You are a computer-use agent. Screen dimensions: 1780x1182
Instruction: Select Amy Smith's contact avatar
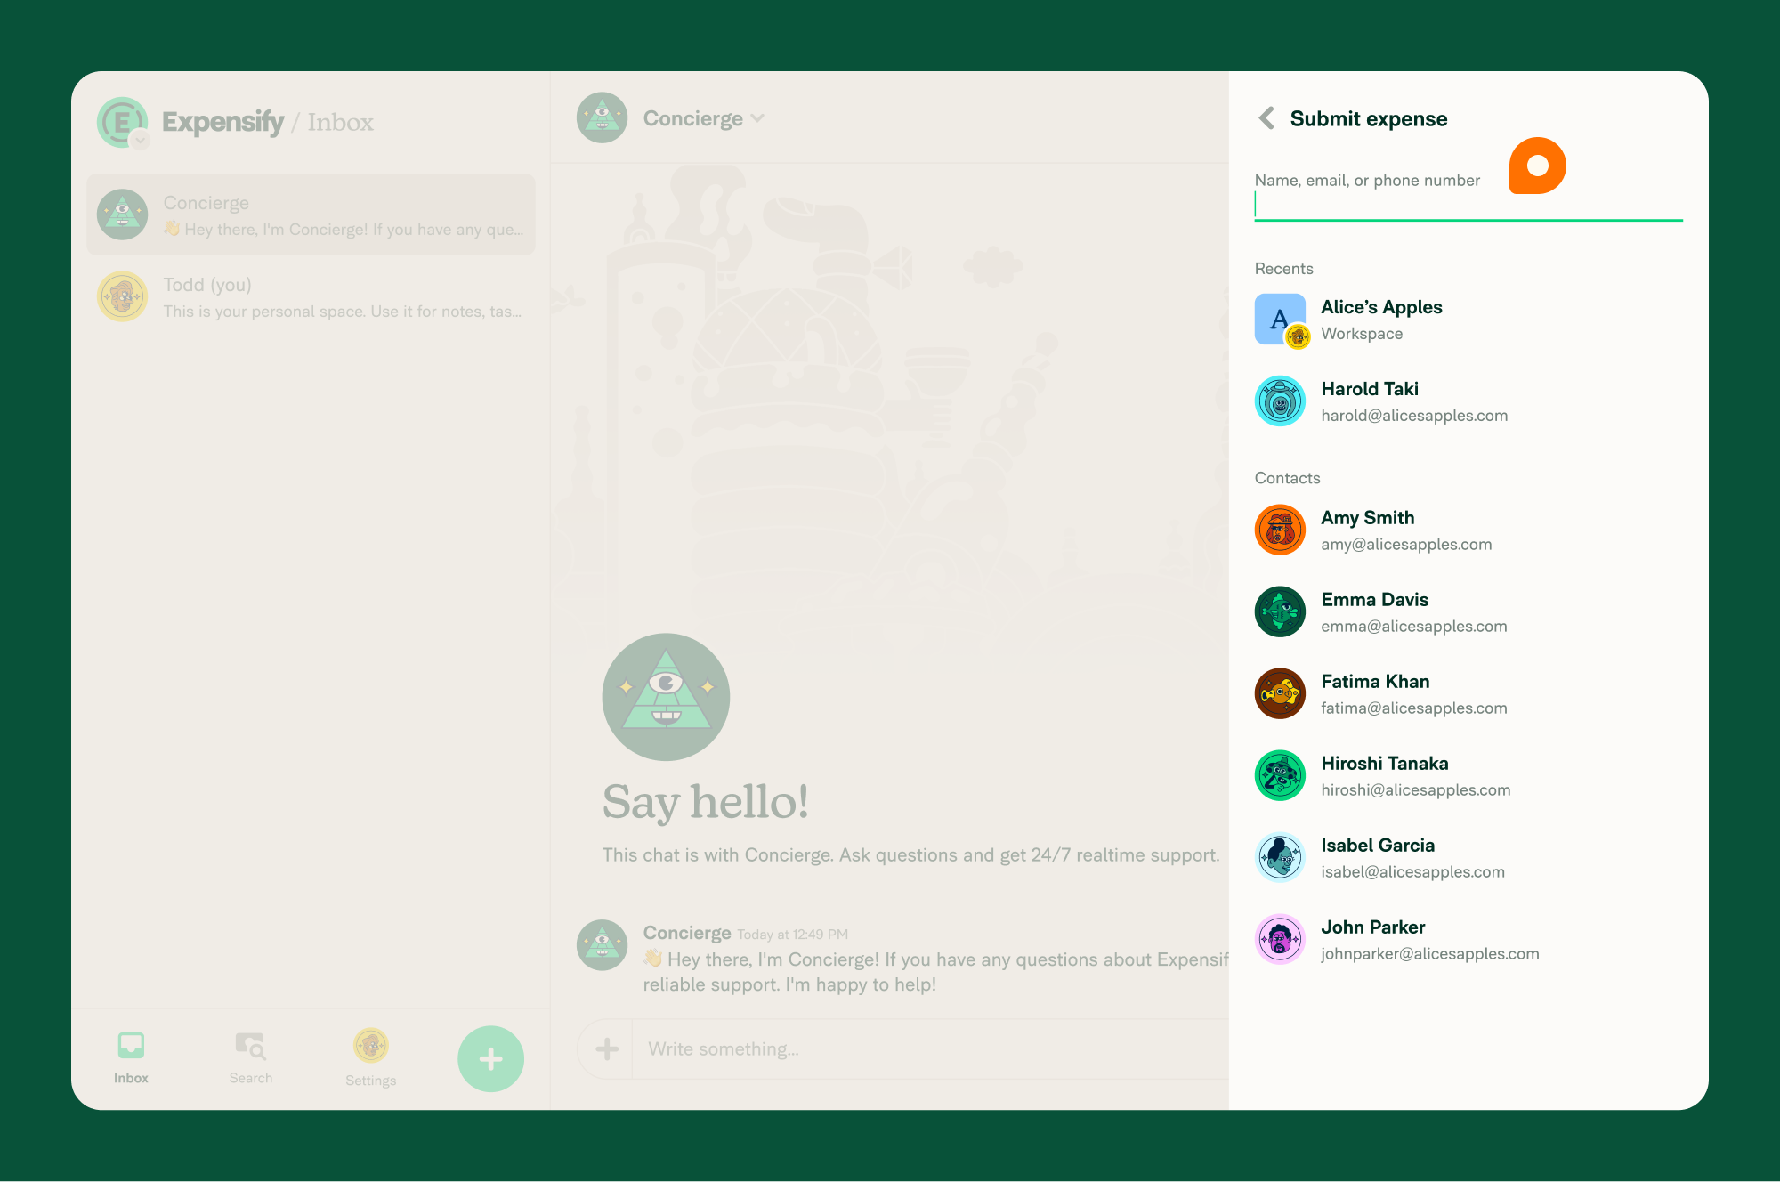pos(1279,529)
